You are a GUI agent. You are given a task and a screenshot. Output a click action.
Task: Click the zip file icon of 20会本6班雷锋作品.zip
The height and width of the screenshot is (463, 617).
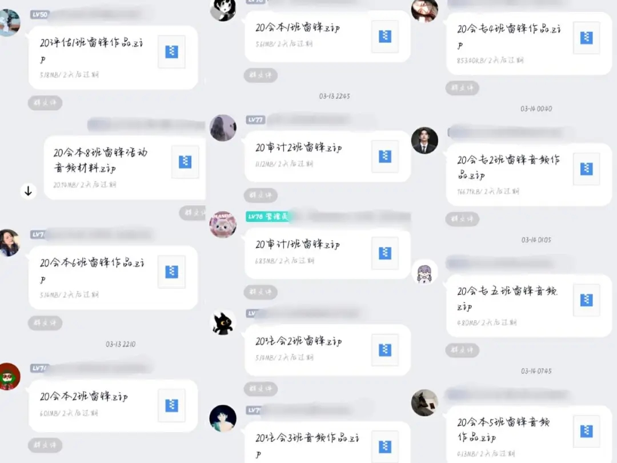coord(171,272)
